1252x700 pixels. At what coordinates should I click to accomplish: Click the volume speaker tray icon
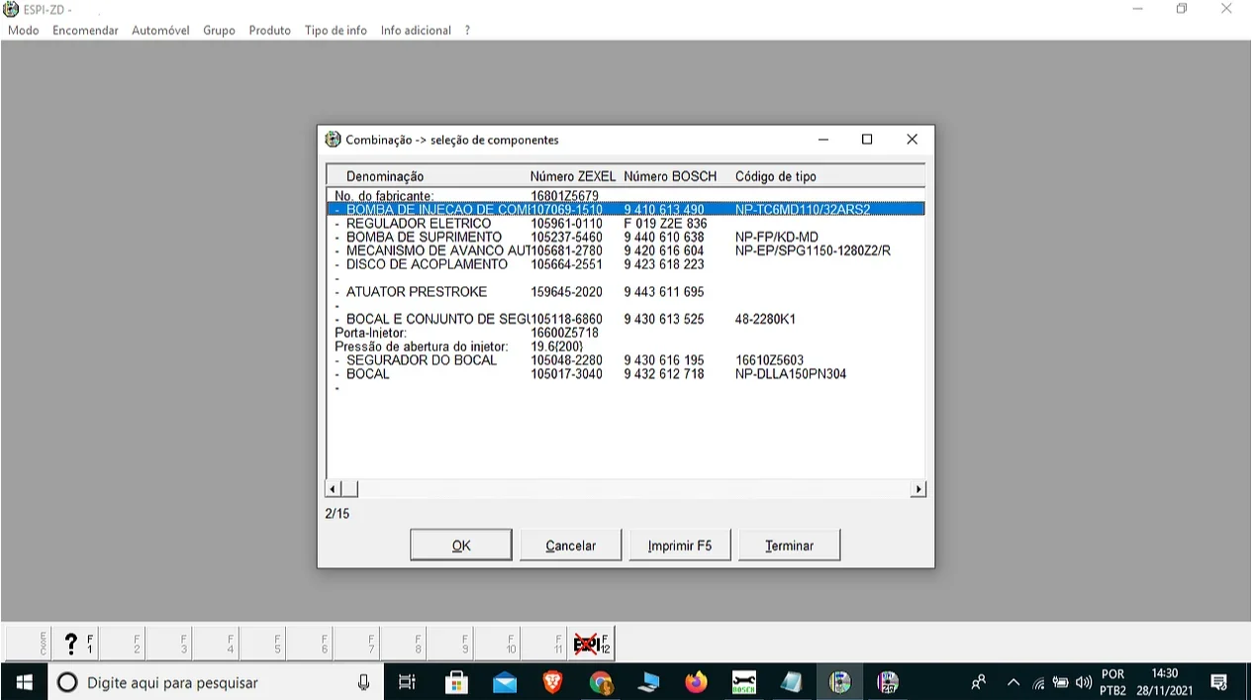point(1084,682)
